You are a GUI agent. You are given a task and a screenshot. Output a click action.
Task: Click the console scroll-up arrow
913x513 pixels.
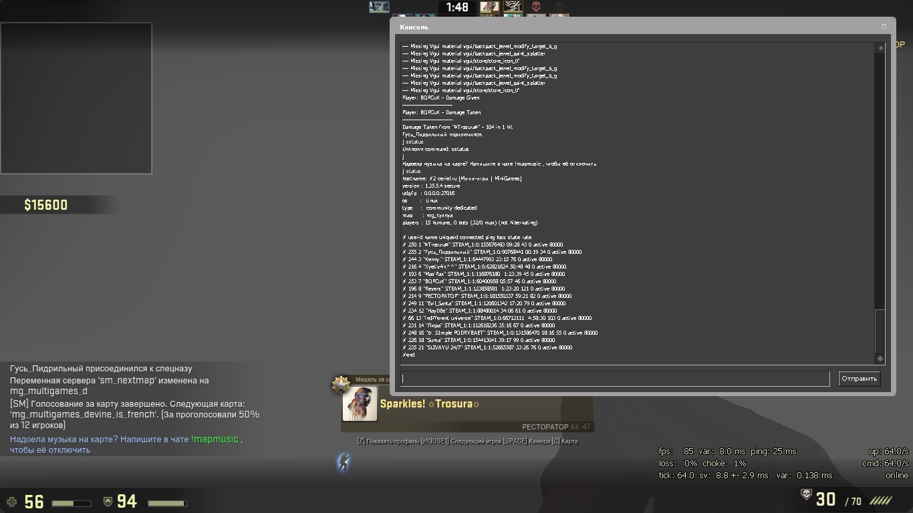pyautogui.click(x=880, y=48)
